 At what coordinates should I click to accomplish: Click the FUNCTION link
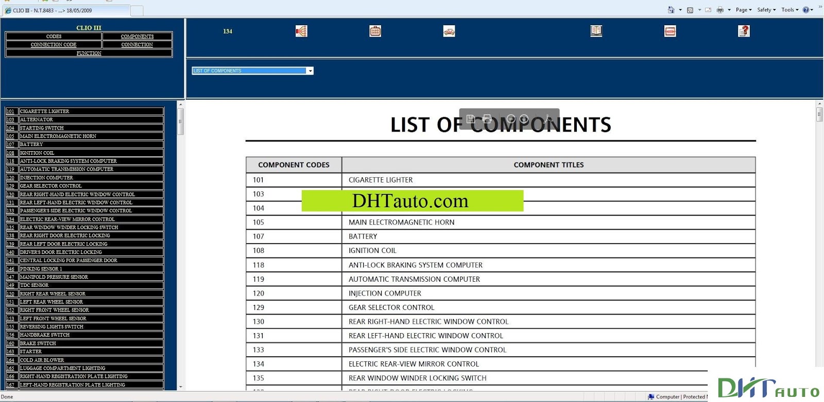pyautogui.click(x=89, y=53)
